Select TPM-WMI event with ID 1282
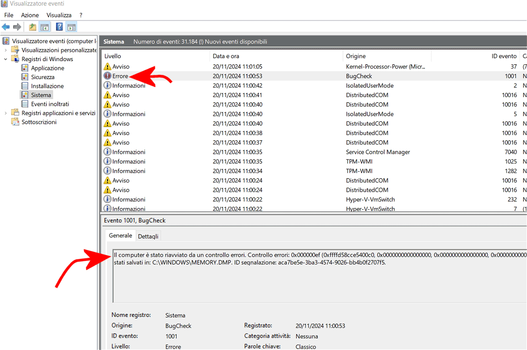Viewport: 527px width, 350px height. [314, 171]
